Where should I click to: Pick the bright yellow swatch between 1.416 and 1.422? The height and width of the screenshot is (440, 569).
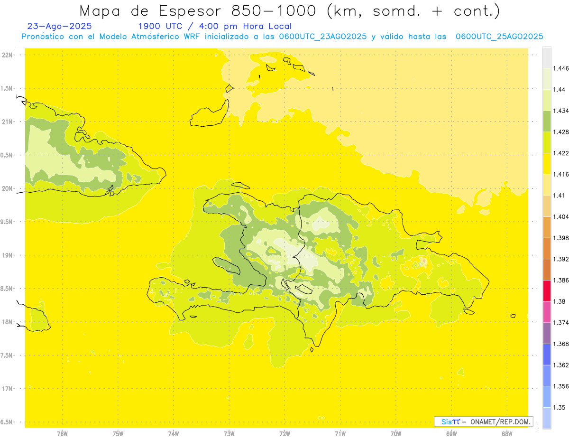tap(547, 163)
